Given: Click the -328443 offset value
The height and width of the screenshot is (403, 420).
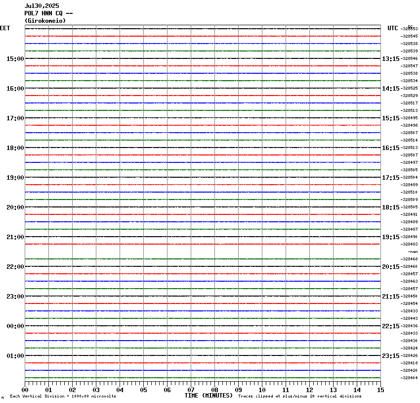Looking at the screenshot, I should click(409, 318).
